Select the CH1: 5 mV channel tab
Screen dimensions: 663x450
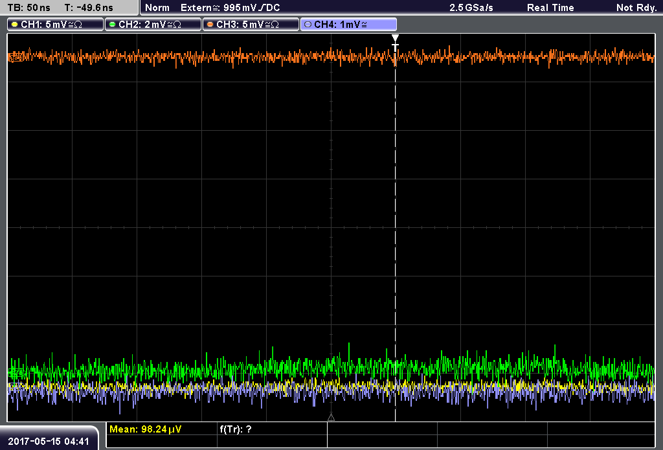click(56, 25)
